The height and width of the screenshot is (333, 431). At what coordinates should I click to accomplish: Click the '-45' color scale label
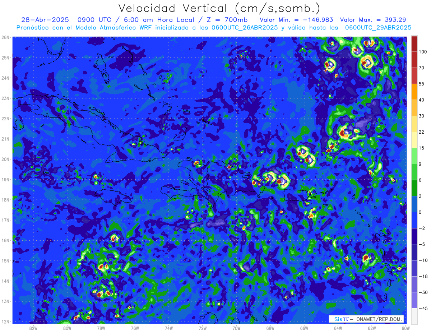pyautogui.click(x=423, y=308)
